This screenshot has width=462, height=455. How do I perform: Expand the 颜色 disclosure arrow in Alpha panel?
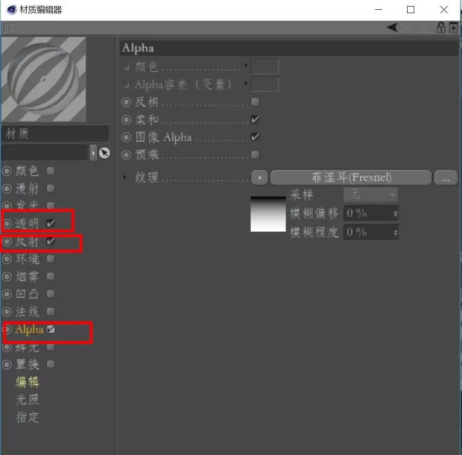[x=246, y=66]
